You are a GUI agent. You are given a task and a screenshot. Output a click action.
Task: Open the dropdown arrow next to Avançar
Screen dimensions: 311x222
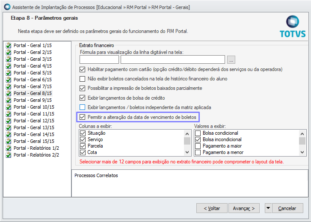(x=268, y=208)
